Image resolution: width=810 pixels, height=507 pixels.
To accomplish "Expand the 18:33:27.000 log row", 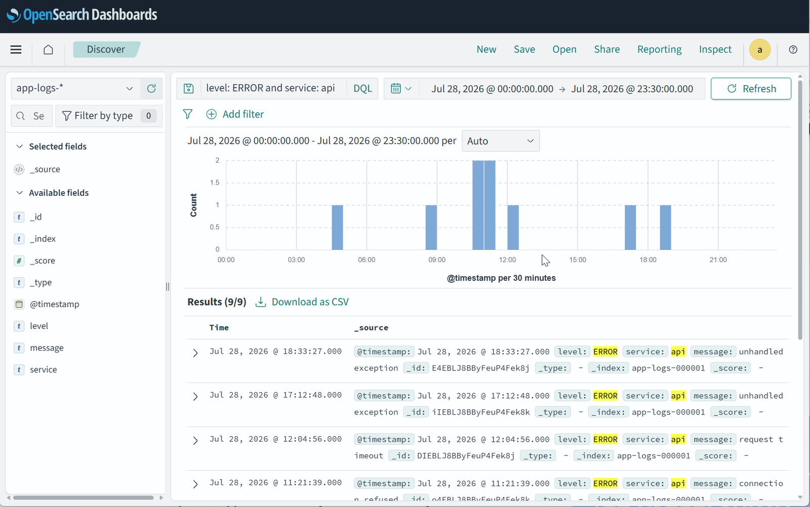I will pos(195,353).
